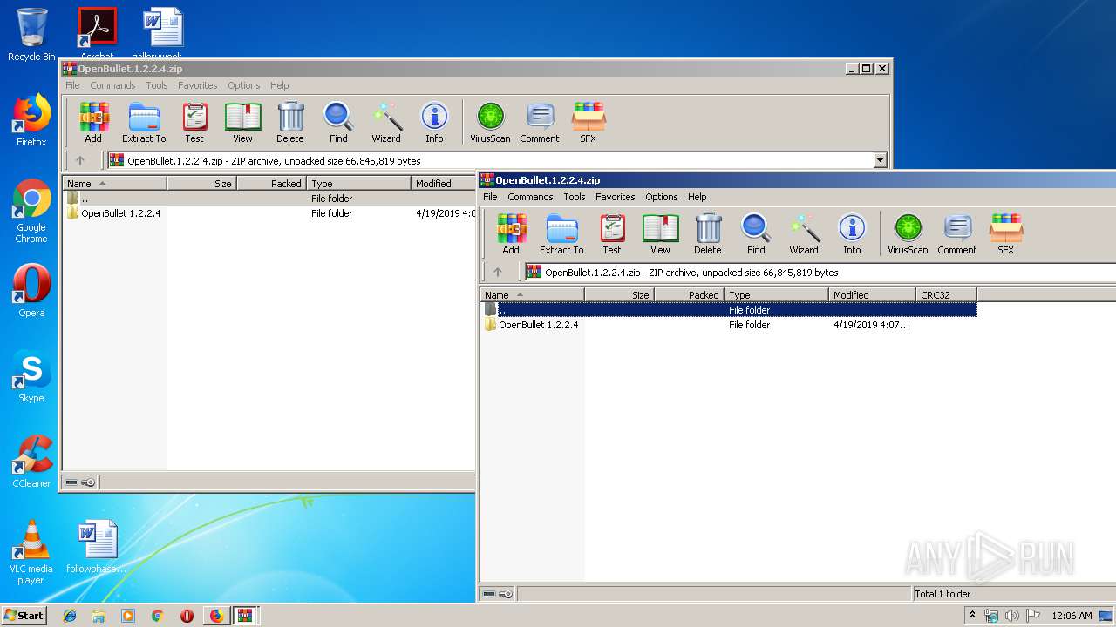Sort by the Name column in the back window
This screenshot has height=627, width=1116.
114,183
